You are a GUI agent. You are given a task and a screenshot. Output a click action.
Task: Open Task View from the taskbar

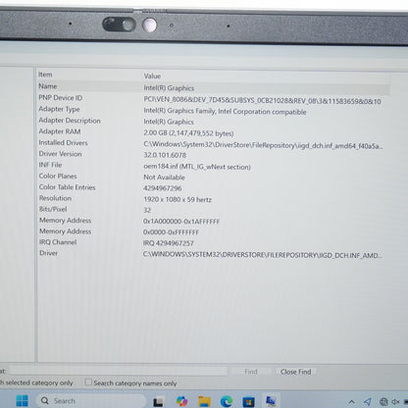pos(159,401)
